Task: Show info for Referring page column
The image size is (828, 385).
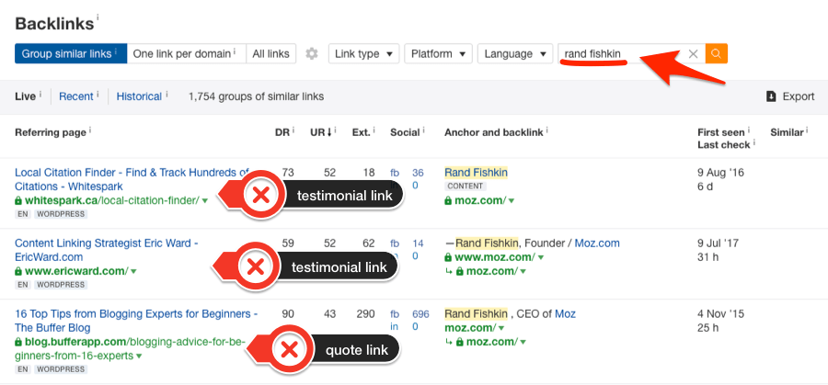Action: click(x=90, y=130)
